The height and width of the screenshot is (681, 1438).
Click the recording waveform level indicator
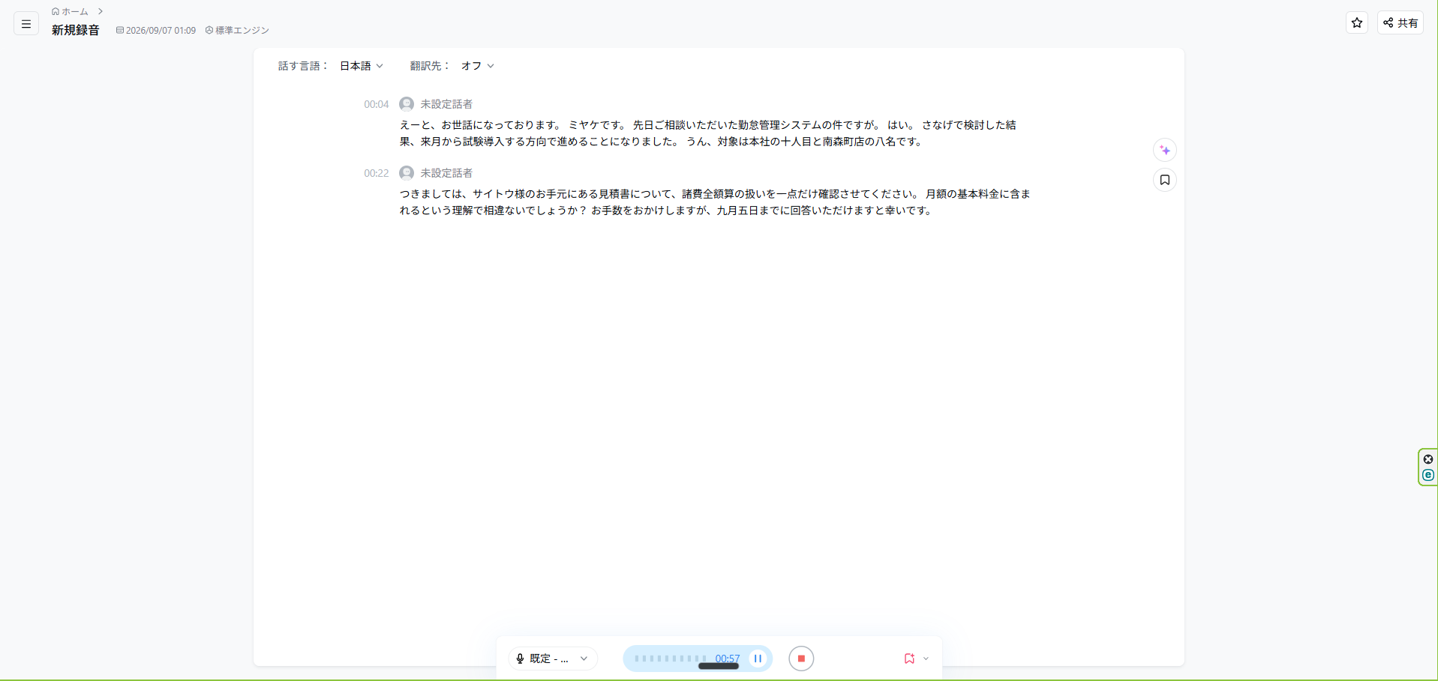coord(671,659)
